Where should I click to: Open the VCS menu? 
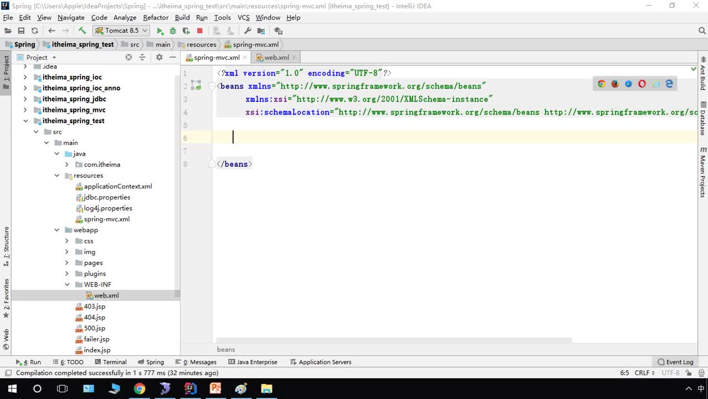coord(244,17)
